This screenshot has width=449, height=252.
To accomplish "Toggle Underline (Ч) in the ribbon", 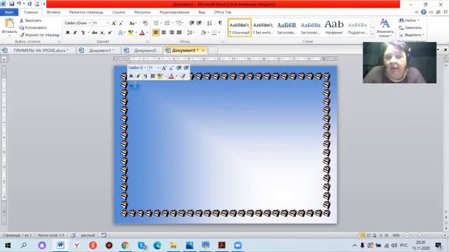I will [x=83, y=33].
